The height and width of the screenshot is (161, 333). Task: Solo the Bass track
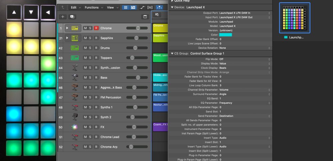pos(90,78)
